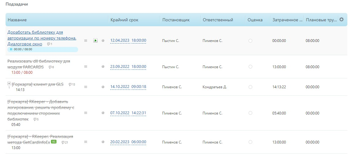Select rating circle for GetCardInfoEx task

tap(250, 142)
